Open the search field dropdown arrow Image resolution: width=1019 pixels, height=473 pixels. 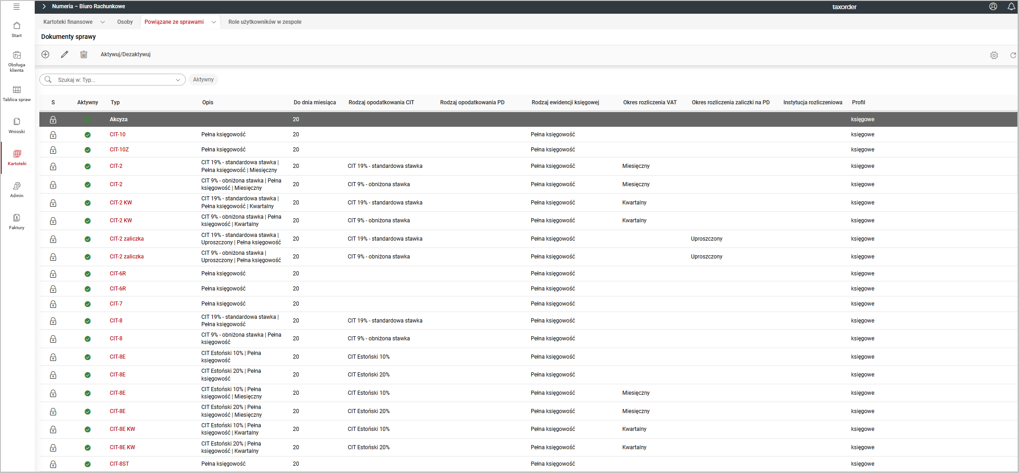coord(178,80)
